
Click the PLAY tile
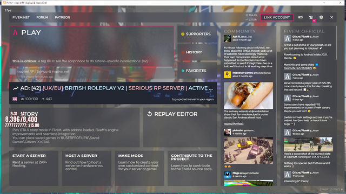(x=91, y=46)
